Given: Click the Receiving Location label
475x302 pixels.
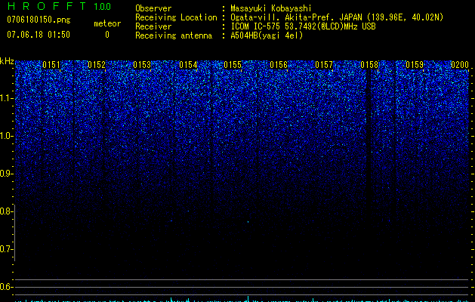Looking at the screenshot, I should [x=176, y=17].
